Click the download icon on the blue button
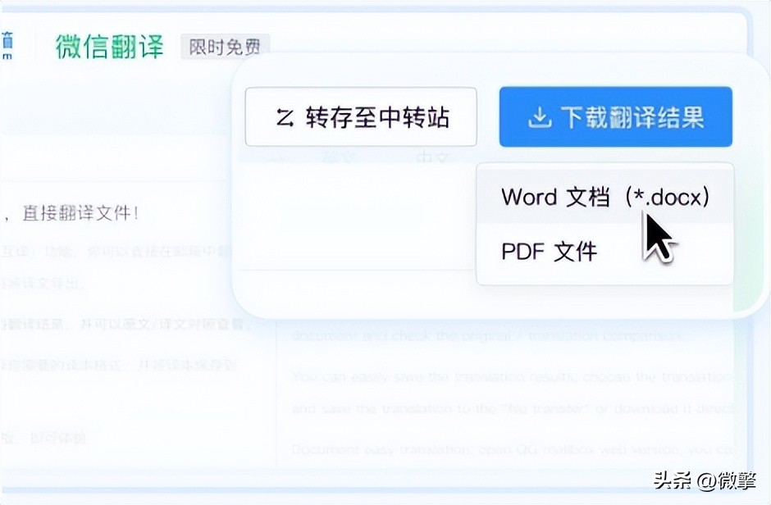The image size is (771, 505). tap(541, 117)
